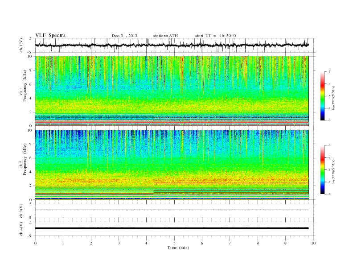
Task: Click ch.2 spectrogram "6" kHz tick label
Action: coord(31,158)
